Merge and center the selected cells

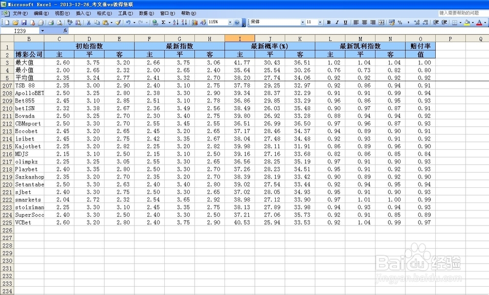381,23
